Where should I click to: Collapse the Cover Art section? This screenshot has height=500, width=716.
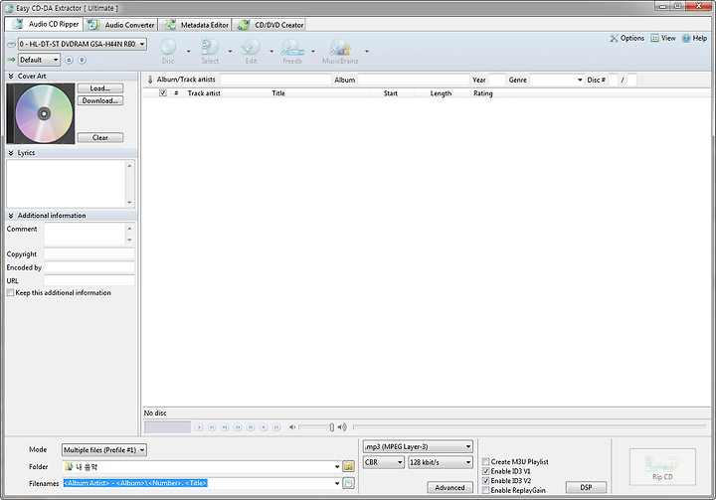click(x=11, y=77)
